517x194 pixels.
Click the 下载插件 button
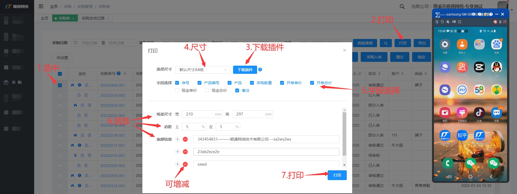(245, 70)
